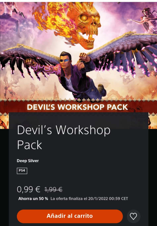Click the character's clenched raised fist
The image size is (157, 226).
click(x=83, y=57)
